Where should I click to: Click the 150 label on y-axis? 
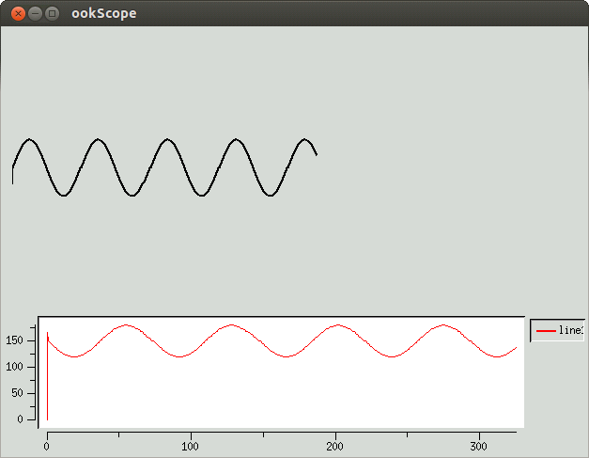(14, 340)
